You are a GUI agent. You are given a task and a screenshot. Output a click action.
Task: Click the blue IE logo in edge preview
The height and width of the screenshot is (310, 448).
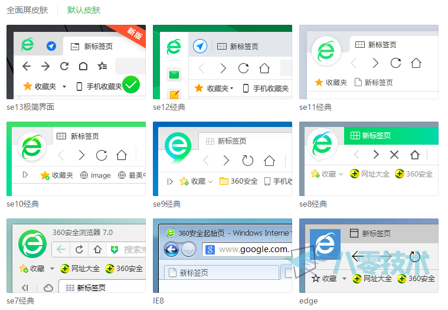pos(325,244)
